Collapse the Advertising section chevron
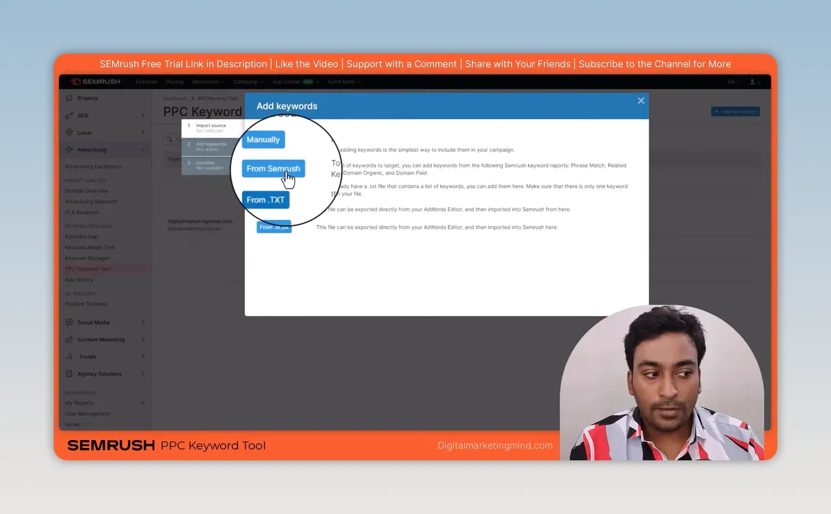 click(143, 150)
